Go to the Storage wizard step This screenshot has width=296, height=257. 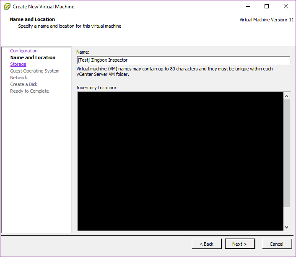point(18,64)
